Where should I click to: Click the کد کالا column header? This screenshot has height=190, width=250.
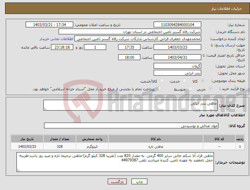219,139
